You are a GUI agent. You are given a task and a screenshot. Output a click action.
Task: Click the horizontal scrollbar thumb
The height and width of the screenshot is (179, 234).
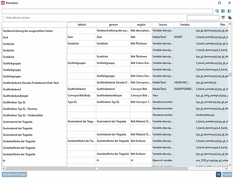(x=97, y=168)
